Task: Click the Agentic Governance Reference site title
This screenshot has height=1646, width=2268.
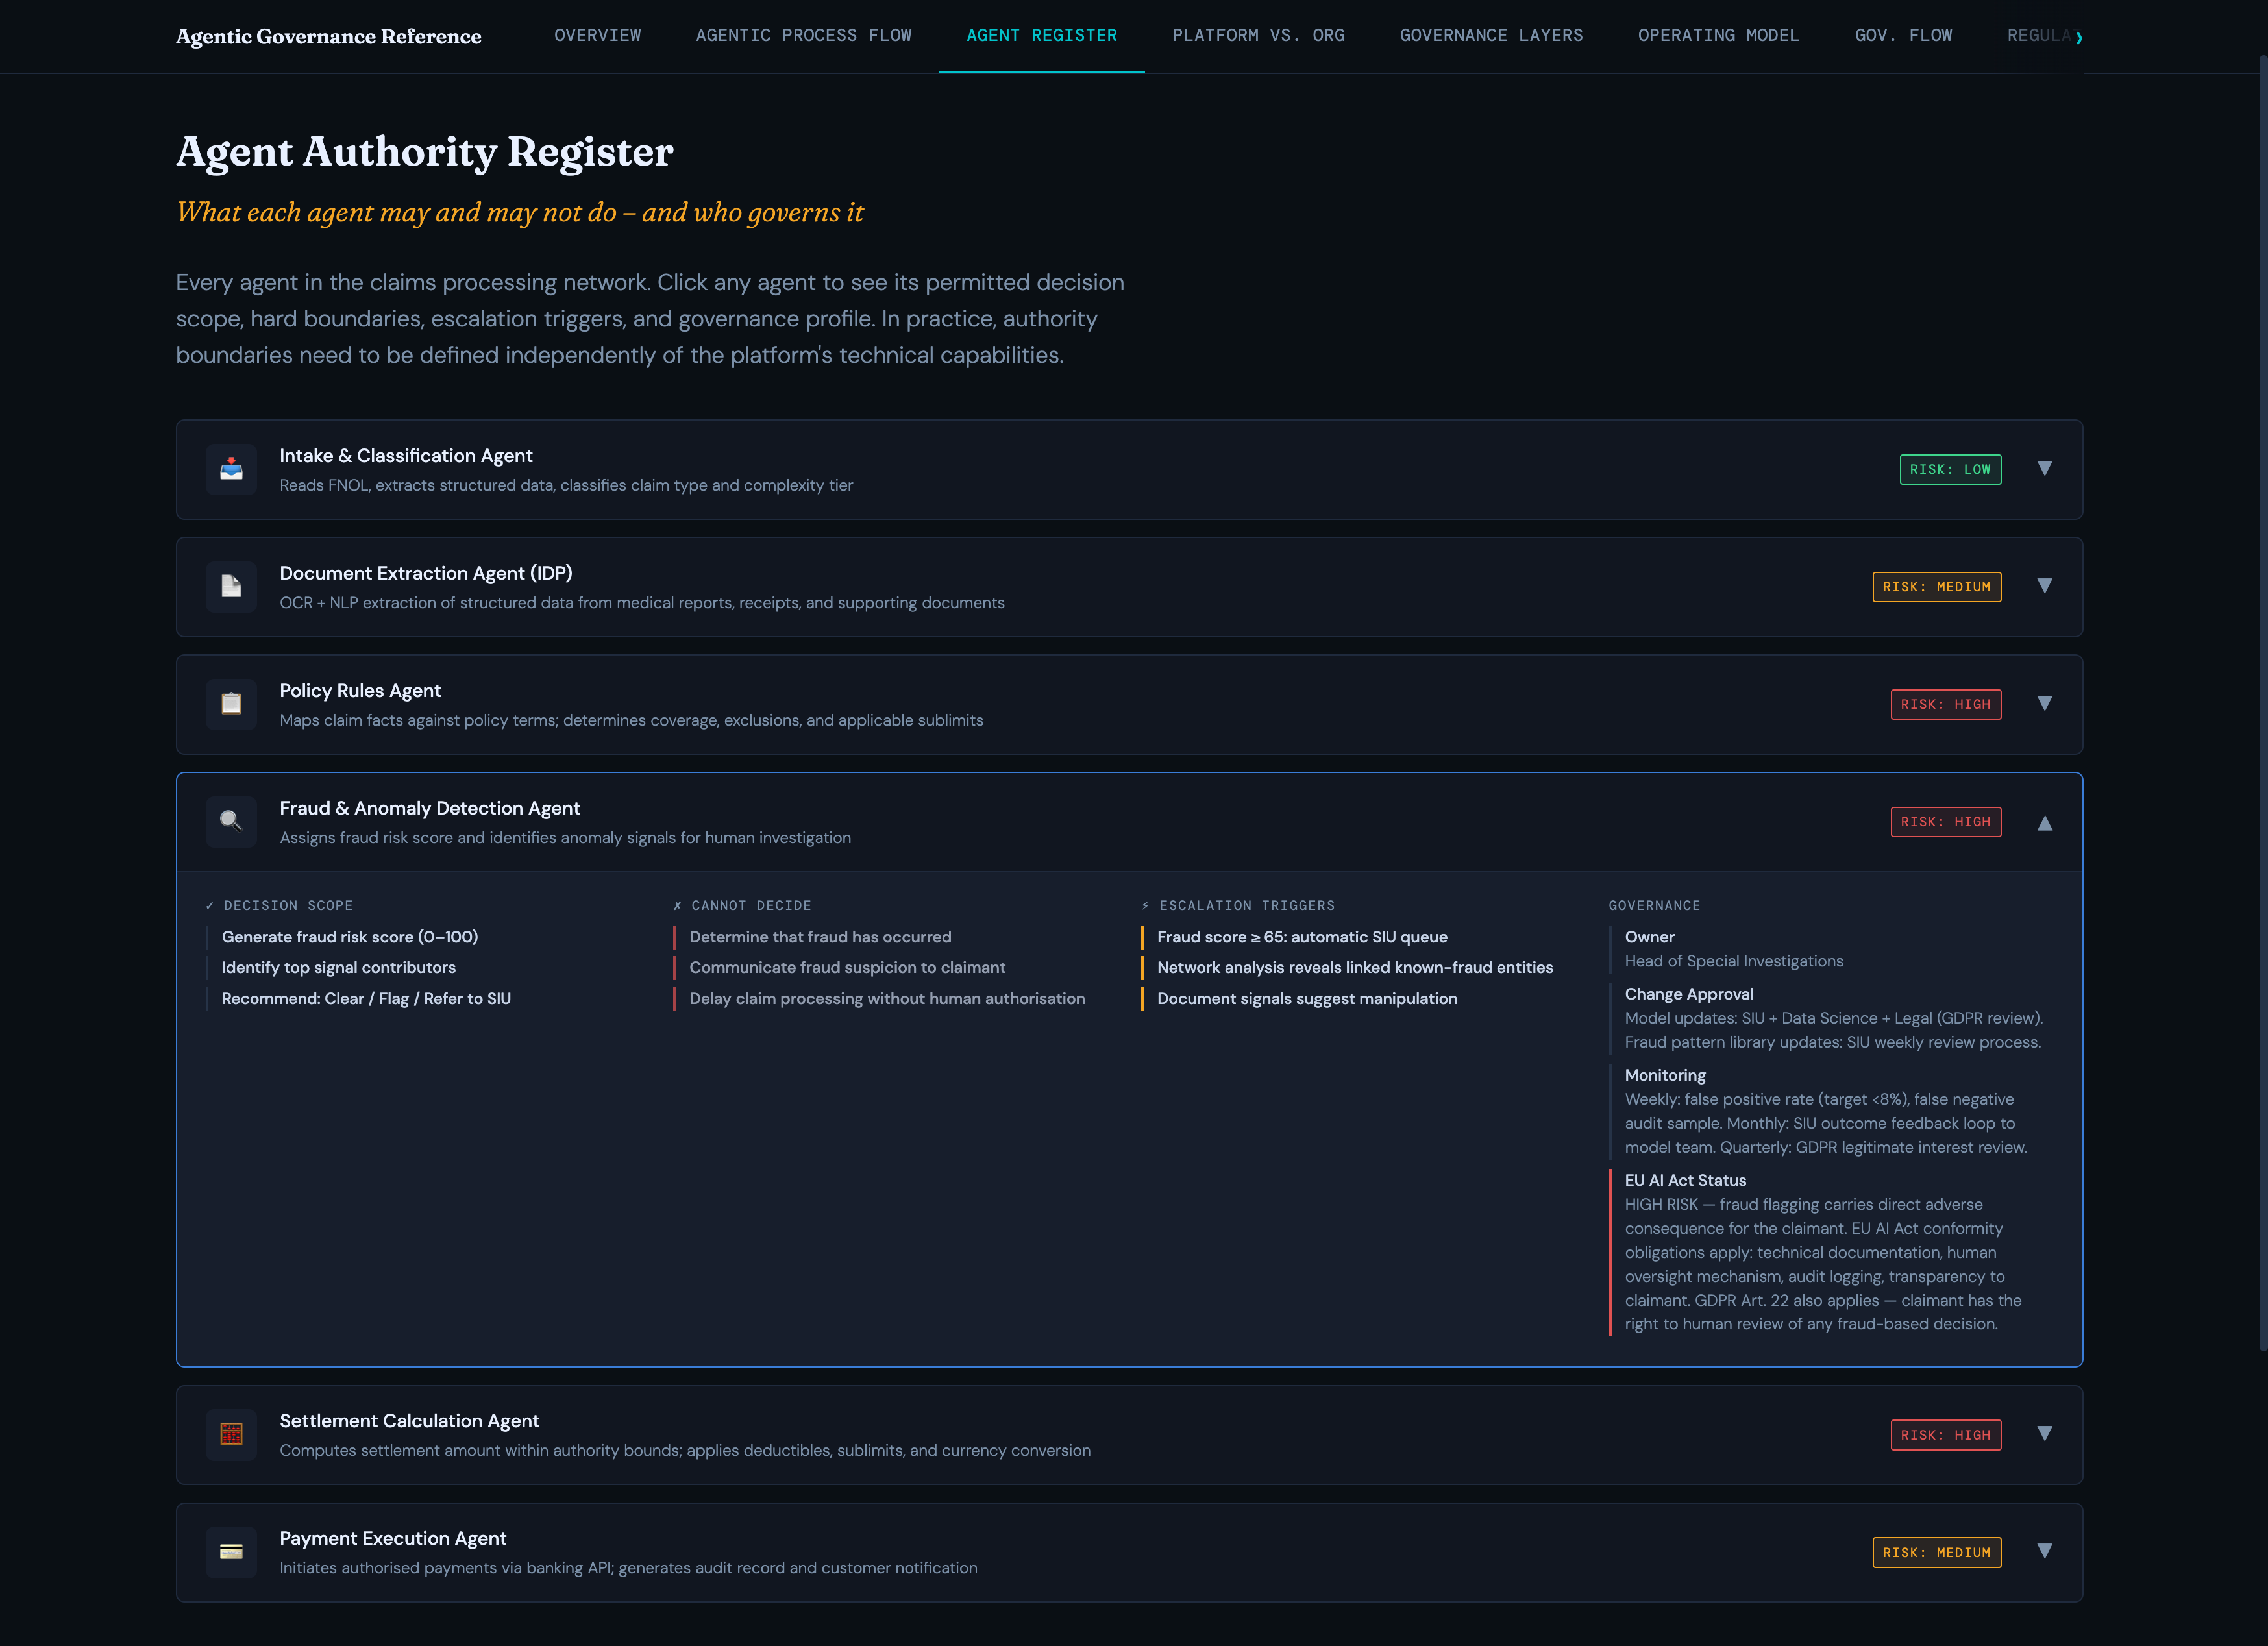Action: (x=328, y=37)
